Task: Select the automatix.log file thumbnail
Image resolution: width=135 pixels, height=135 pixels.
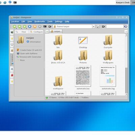Action: (x=108, y=76)
